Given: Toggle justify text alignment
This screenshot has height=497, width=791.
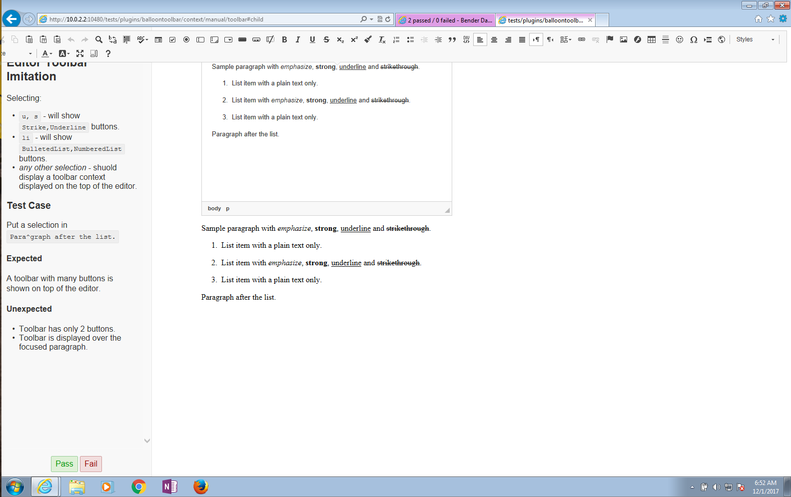Looking at the screenshot, I should (522, 39).
